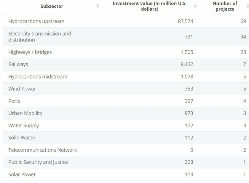Select the Hydrocarbons upstream row label
This screenshot has width=249, height=183.
click(36, 21)
